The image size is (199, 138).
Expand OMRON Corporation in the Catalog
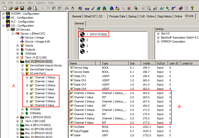[x=158, y=42]
